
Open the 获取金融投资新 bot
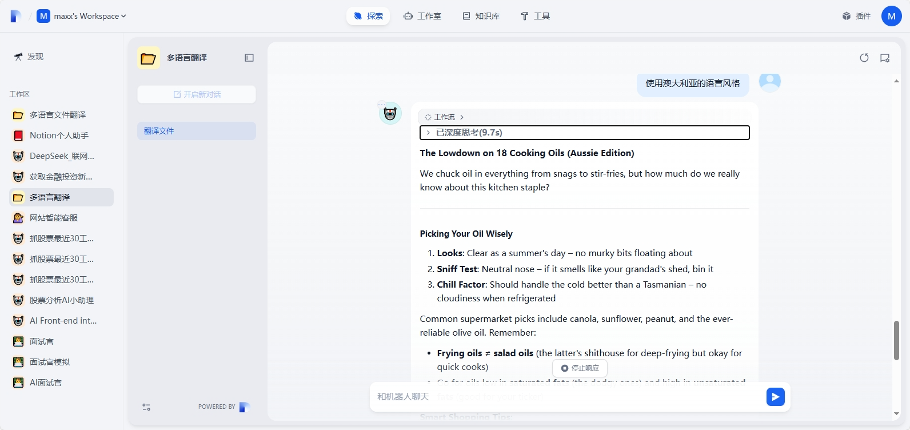coord(62,177)
